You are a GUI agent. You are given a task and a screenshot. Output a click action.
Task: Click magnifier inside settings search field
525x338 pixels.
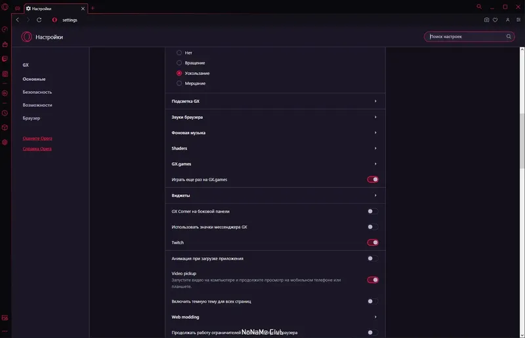point(509,37)
